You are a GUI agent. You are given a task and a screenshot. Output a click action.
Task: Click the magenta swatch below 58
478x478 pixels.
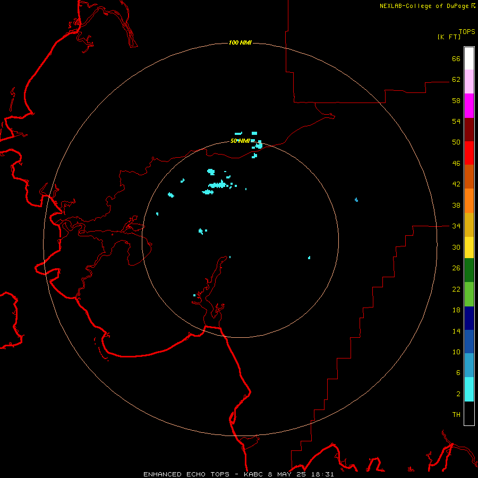(x=469, y=106)
